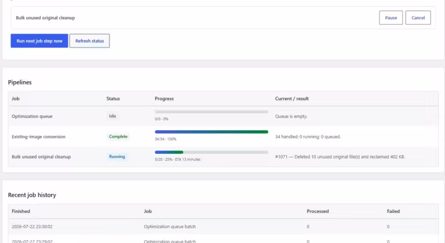
Task: Click Bulk unused original cleanup in Pipelines table
Action: coord(41,157)
